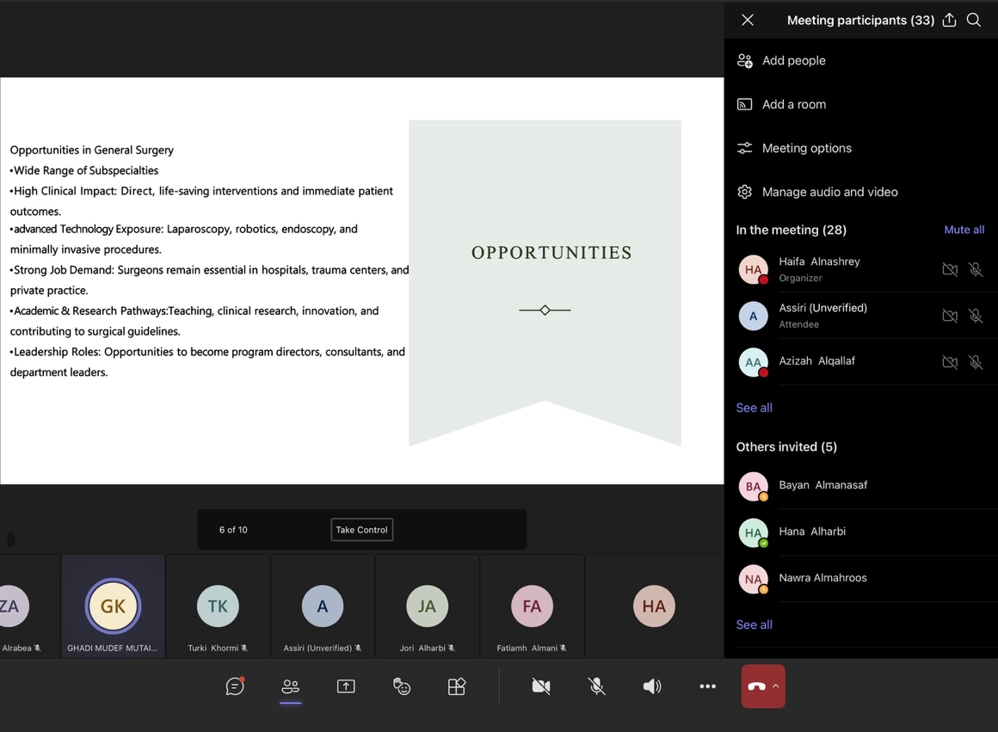
Task: Click the share invite icon in participants header
Action: coord(949,20)
